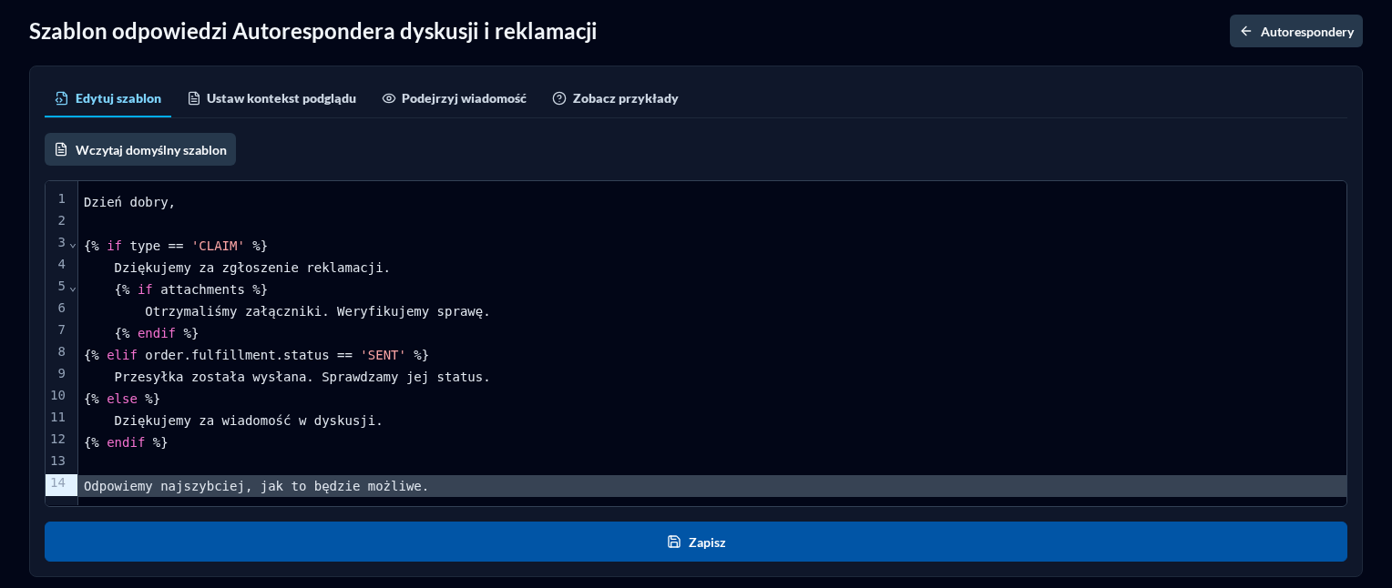Viewport: 1392px width, 588px height.
Task: Click the 'CLAIM' string in line 3
Action: 218,246
